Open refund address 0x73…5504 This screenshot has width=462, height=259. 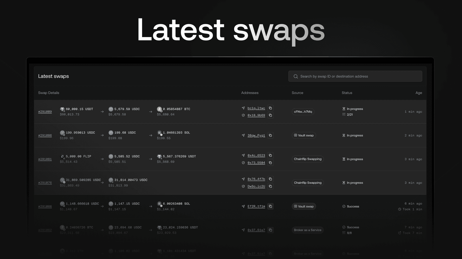[x=256, y=163]
